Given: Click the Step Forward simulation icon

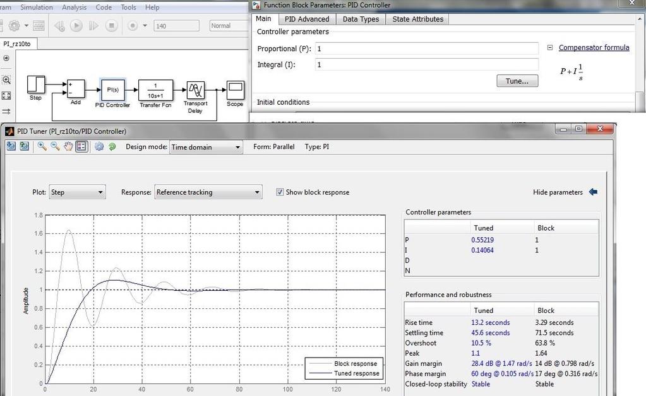Looking at the screenshot, I should click(93, 26).
